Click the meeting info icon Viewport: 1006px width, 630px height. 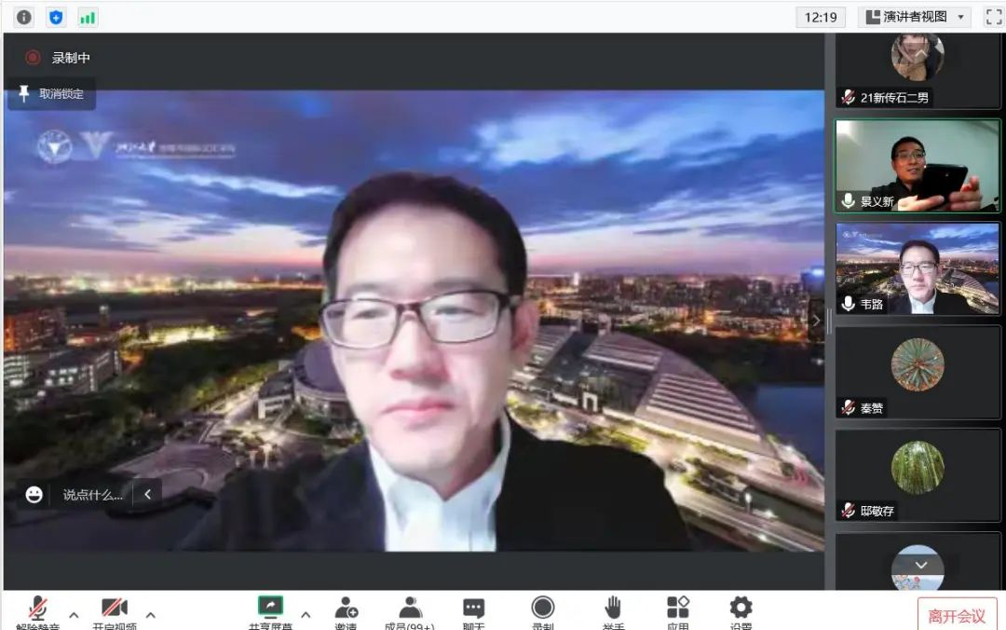pos(24,17)
